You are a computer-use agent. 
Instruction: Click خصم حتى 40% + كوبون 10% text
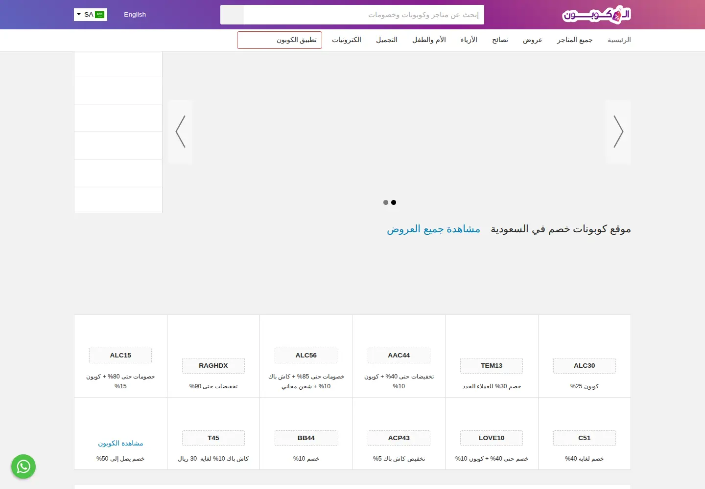point(492,459)
